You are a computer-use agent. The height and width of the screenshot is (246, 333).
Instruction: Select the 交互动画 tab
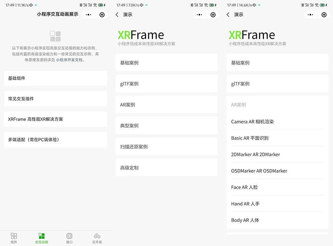(x=42, y=238)
